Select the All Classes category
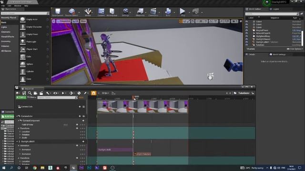Screen dimensions: 305x171 click(6, 51)
